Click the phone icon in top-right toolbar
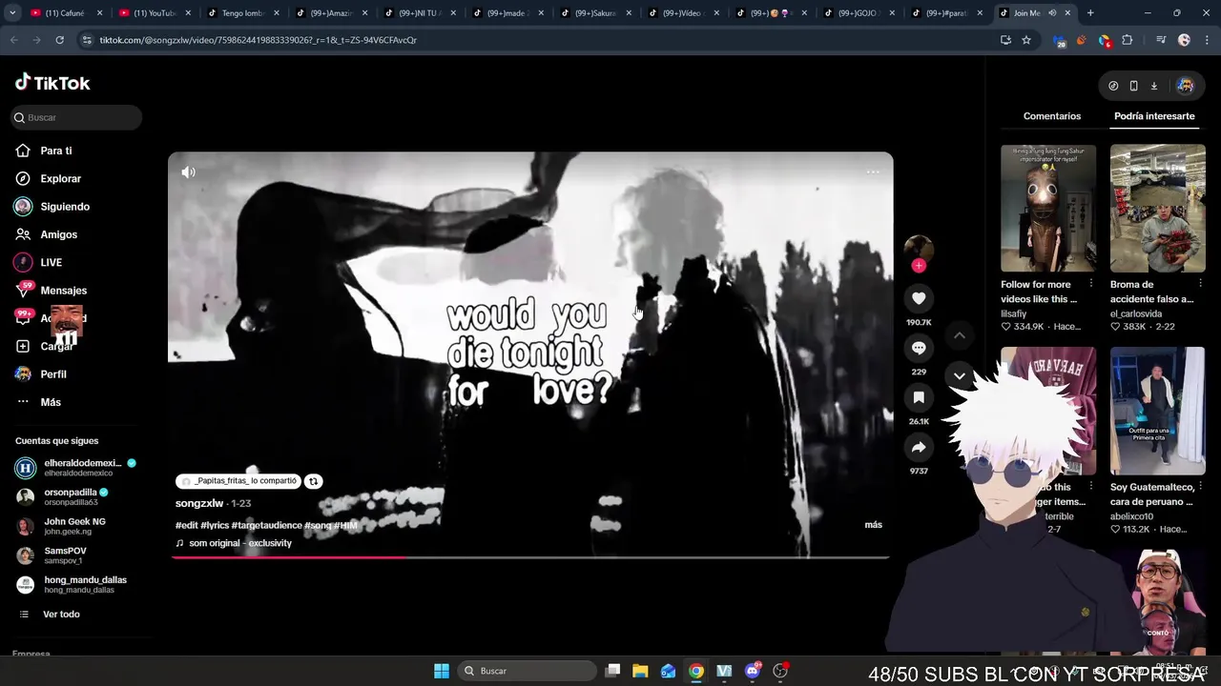Image resolution: width=1221 pixels, height=686 pixels. [x=1133, y=86]
